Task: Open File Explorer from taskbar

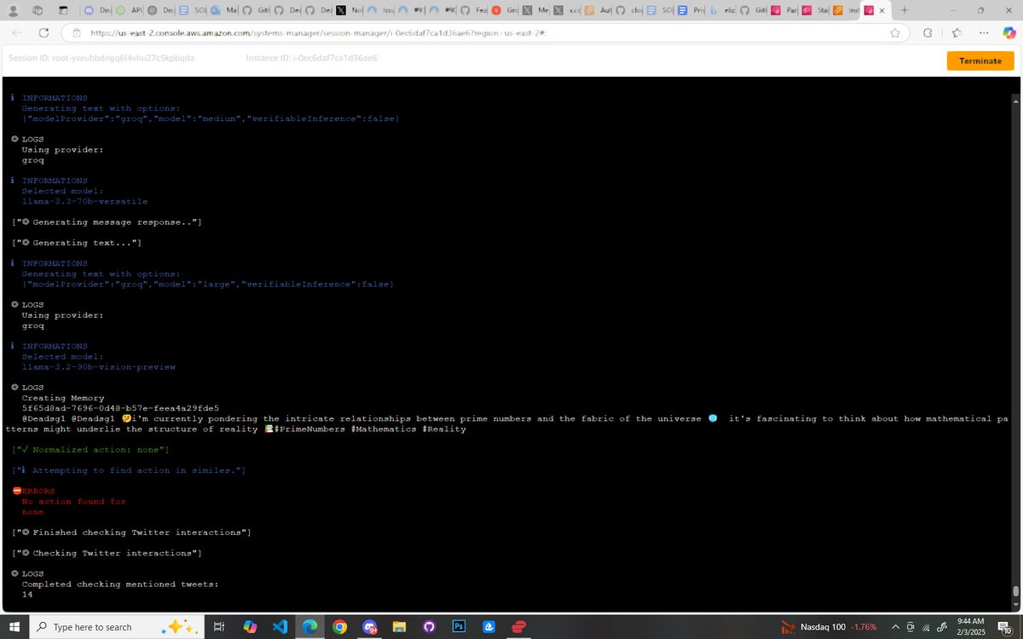Action: point(399,627)
